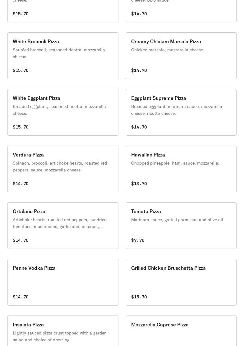
Task: Click the Insalata Pizza description text
Action: tap(60, 336)
